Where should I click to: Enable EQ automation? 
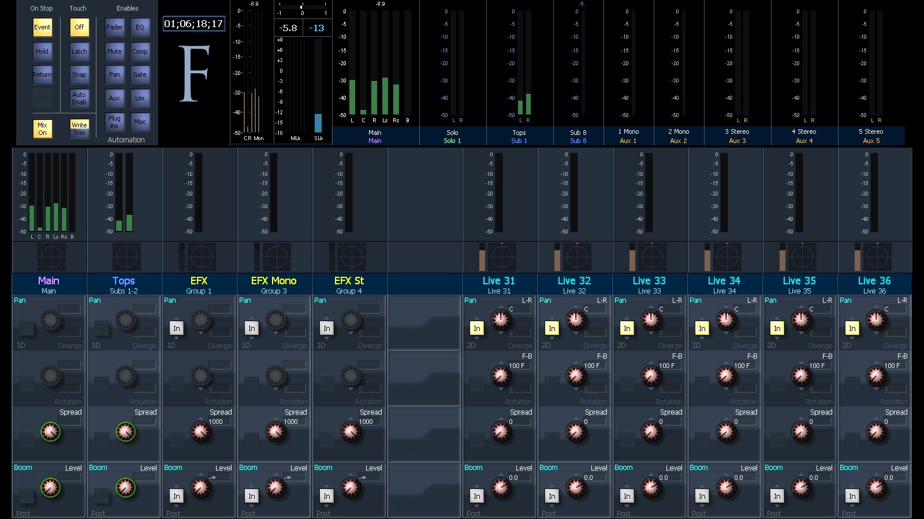point(140,27)
